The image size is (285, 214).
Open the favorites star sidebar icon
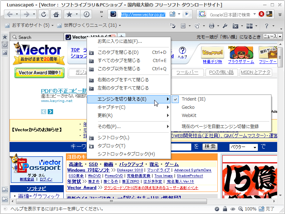[5, 37]
